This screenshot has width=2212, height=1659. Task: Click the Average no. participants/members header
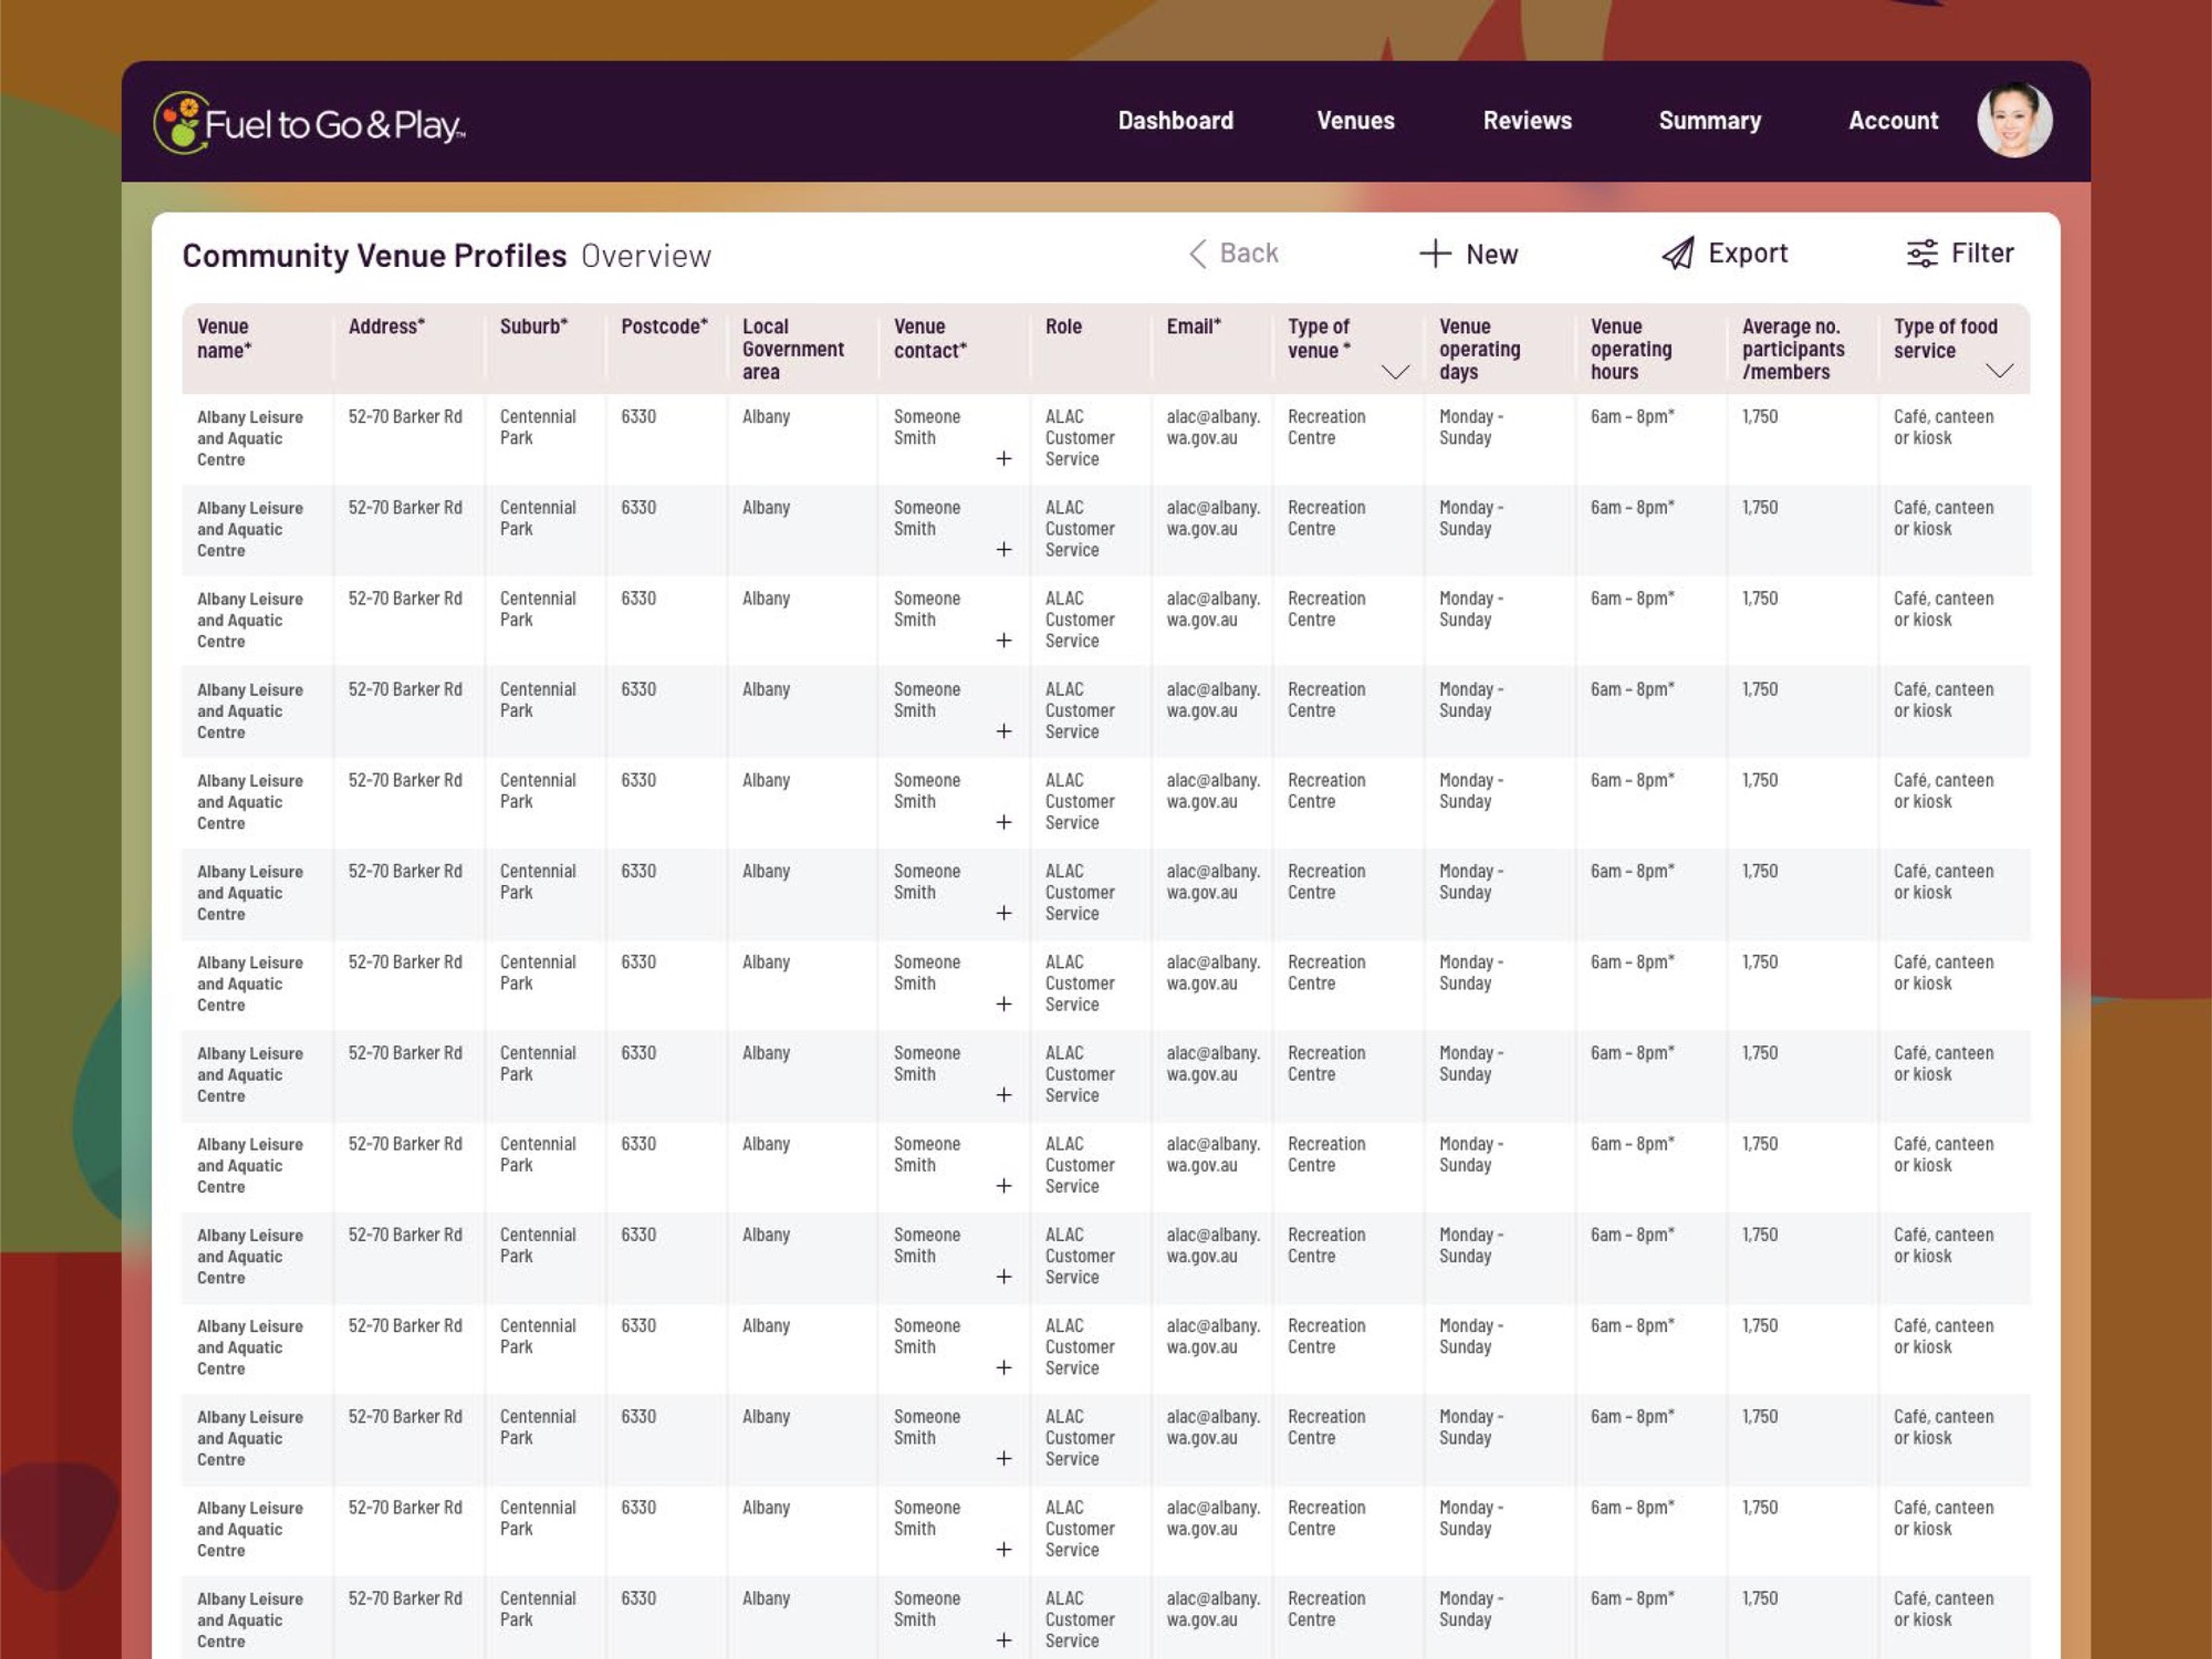[x=1793, y=349]
